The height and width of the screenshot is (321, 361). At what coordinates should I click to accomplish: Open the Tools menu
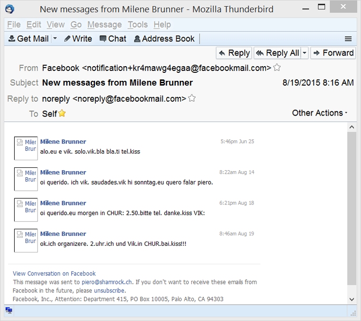click(137, 25)
